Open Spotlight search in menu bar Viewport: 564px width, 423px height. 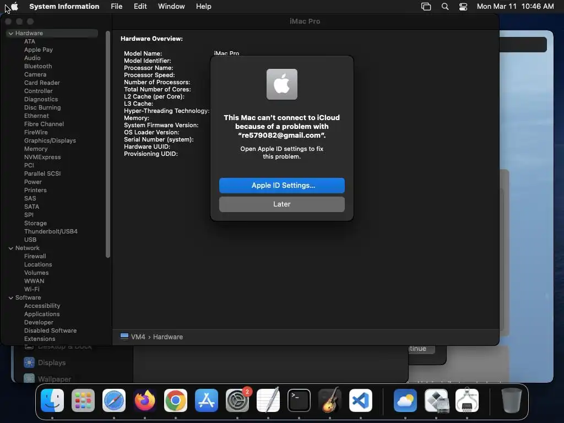445,7
